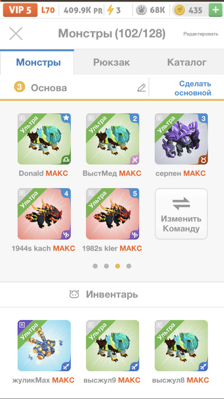Click the pencil edit icon beside Основа
224x399 pixels.
click(142, 88)
